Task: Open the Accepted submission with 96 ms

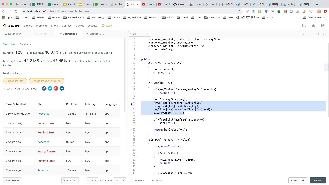Action: [43, 142]
